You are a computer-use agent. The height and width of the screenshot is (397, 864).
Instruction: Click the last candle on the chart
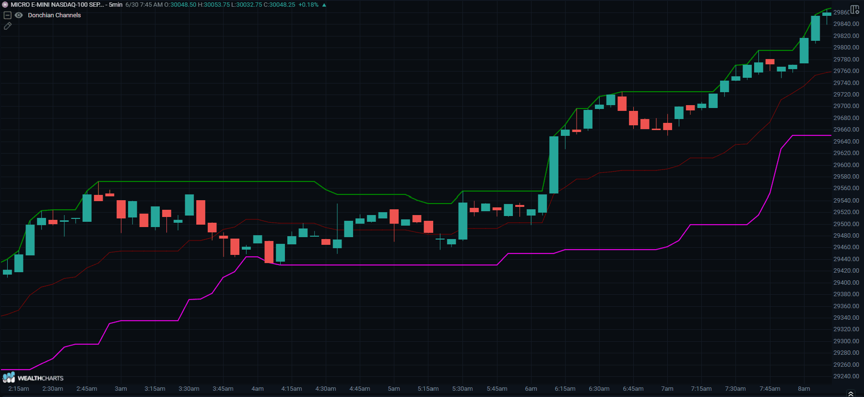click(x=827, y=14)
